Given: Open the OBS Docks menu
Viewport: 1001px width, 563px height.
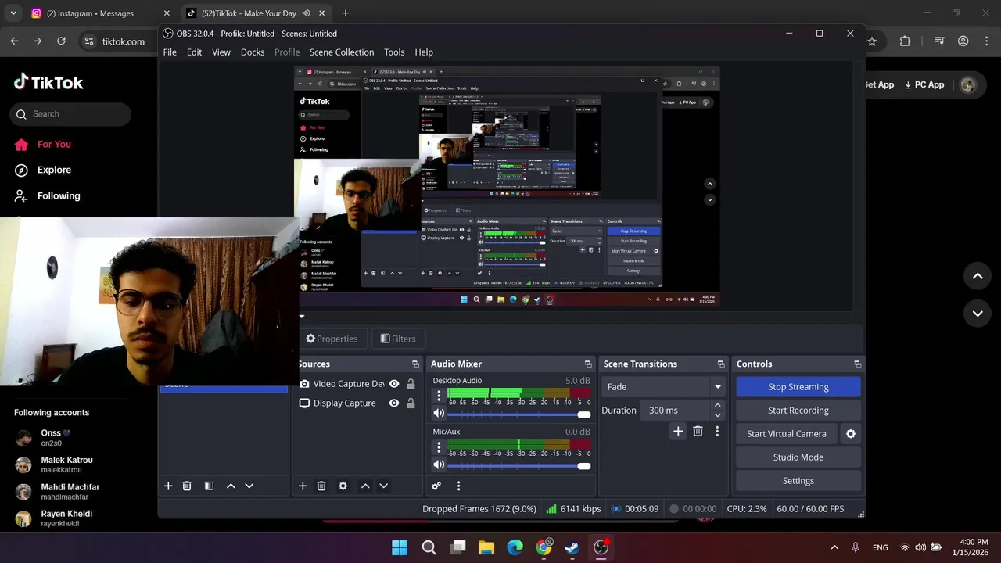Looking at the screenshot, I should click(253, 52).
